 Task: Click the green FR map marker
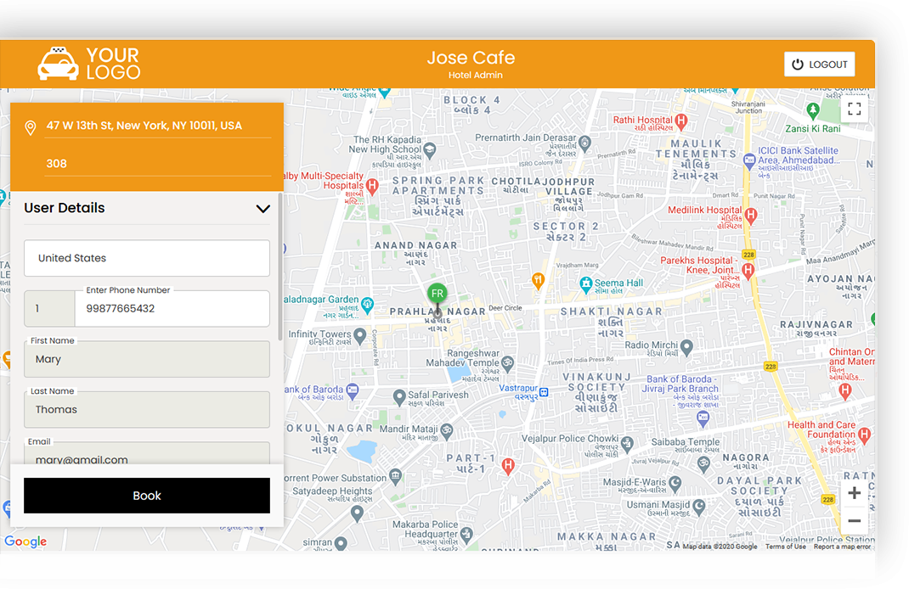pos(438,294)
